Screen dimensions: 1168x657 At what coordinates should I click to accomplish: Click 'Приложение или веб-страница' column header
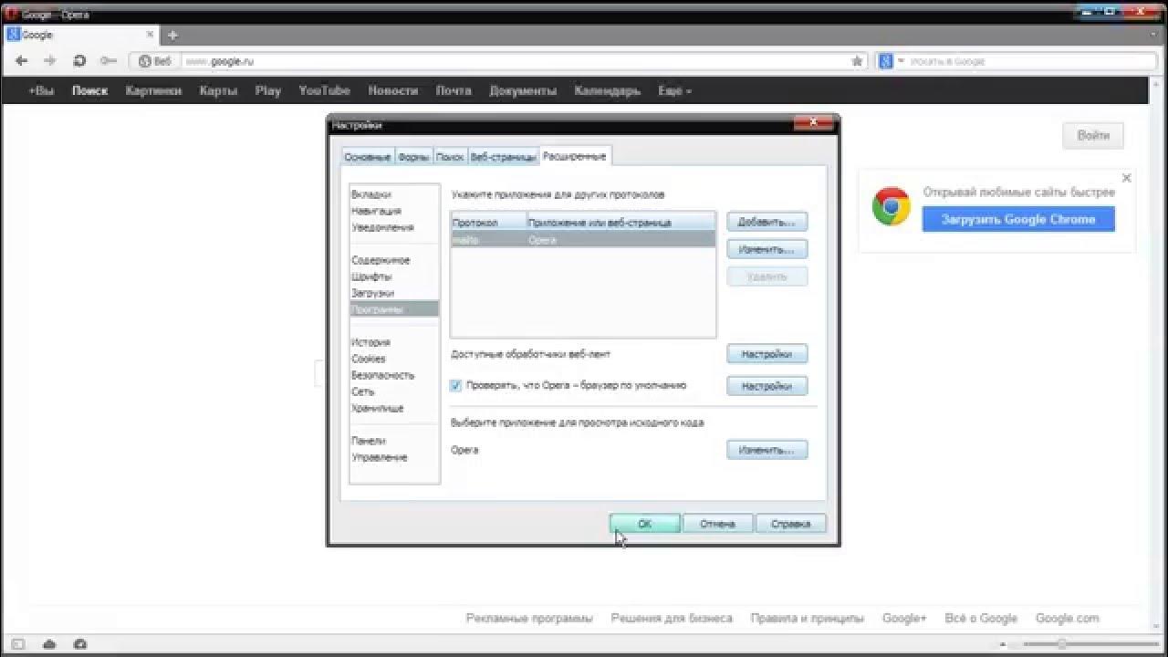tap(621, 222)
